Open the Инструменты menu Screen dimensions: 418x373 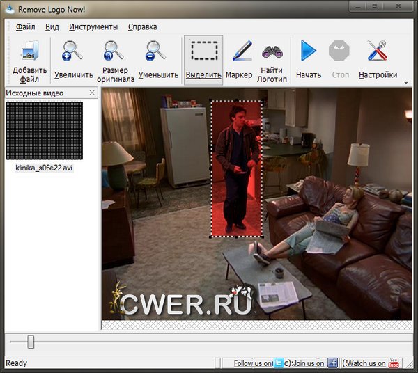click(93, 27)
